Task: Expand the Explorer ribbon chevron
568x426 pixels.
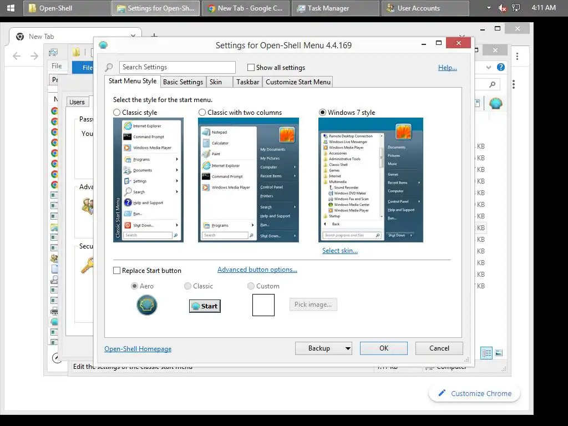Action: (489, 67)
